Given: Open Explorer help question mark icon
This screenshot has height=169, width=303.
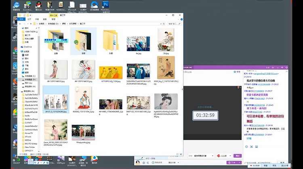Looking at the screenshot, I should click(x=181, y=19).
